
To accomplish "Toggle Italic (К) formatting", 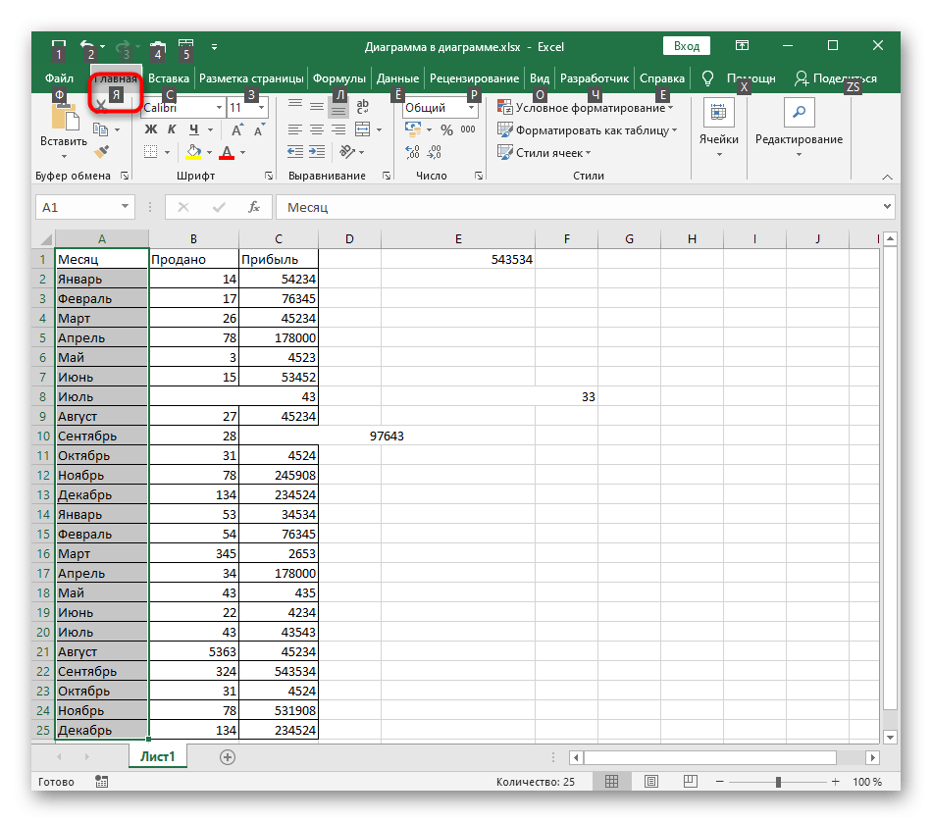I will click(172, 129).
